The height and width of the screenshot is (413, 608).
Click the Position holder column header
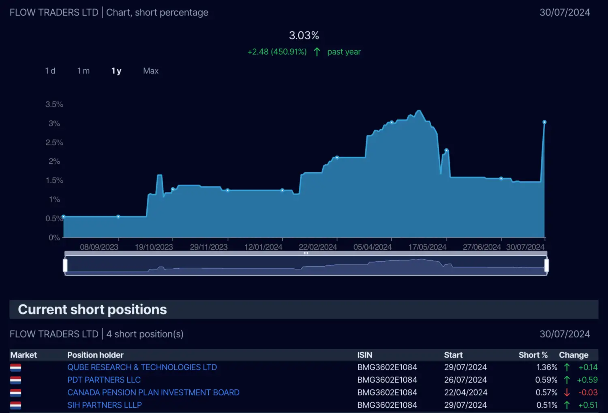click(95, 355)
